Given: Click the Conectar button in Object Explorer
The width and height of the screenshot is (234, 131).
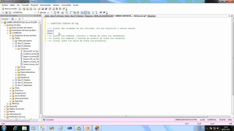Looking at the screenshot, I should tap(5, 19).
